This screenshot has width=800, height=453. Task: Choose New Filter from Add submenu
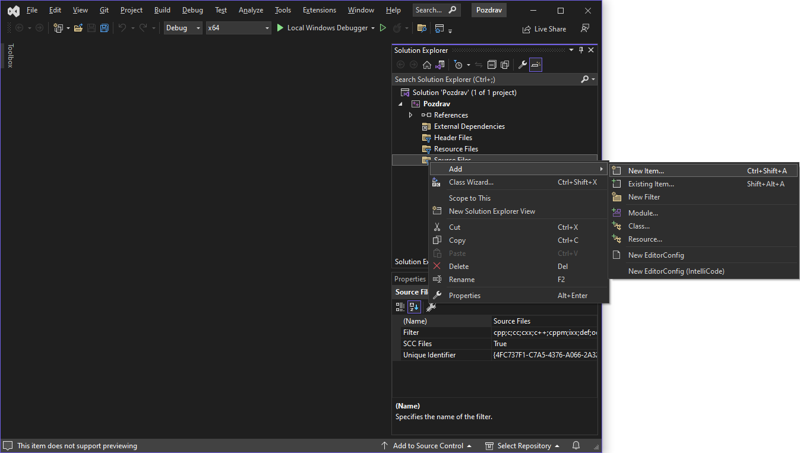click(x=703, y=197)
